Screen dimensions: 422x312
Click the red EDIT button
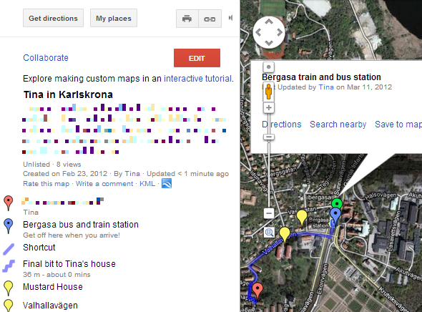point(197,58)
